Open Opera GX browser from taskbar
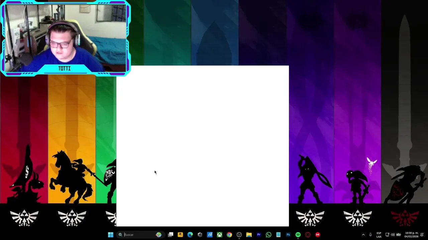Screen dimensions: 428x240 [308, 235]
